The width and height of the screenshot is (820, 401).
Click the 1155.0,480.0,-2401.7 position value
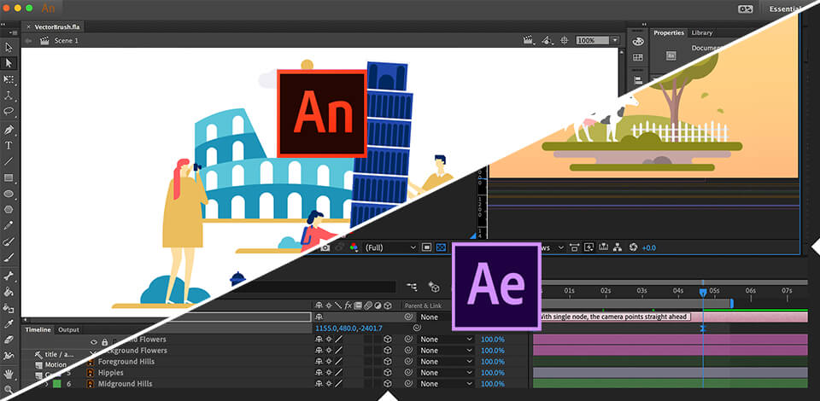348,328
